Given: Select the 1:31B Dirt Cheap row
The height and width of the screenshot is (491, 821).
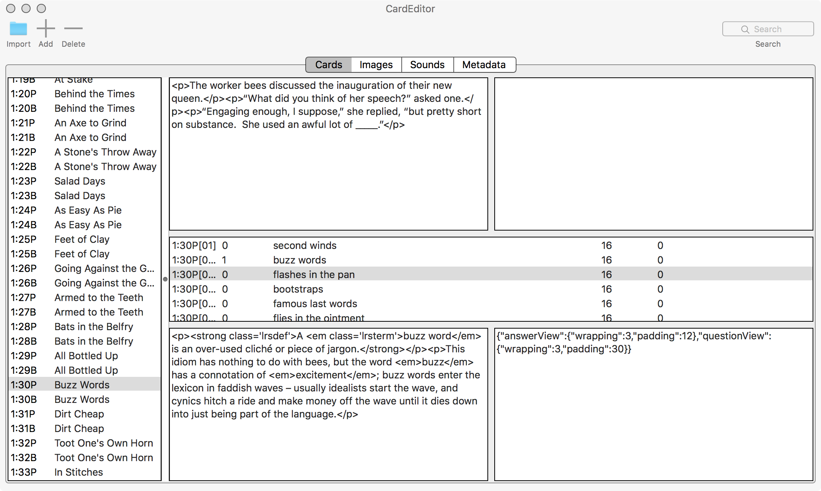Looking at the screenshot, I should pos(85,429).
